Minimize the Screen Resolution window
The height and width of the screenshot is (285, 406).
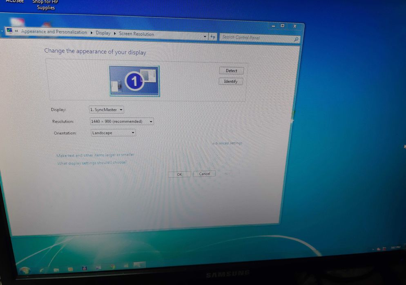(273, 26)
